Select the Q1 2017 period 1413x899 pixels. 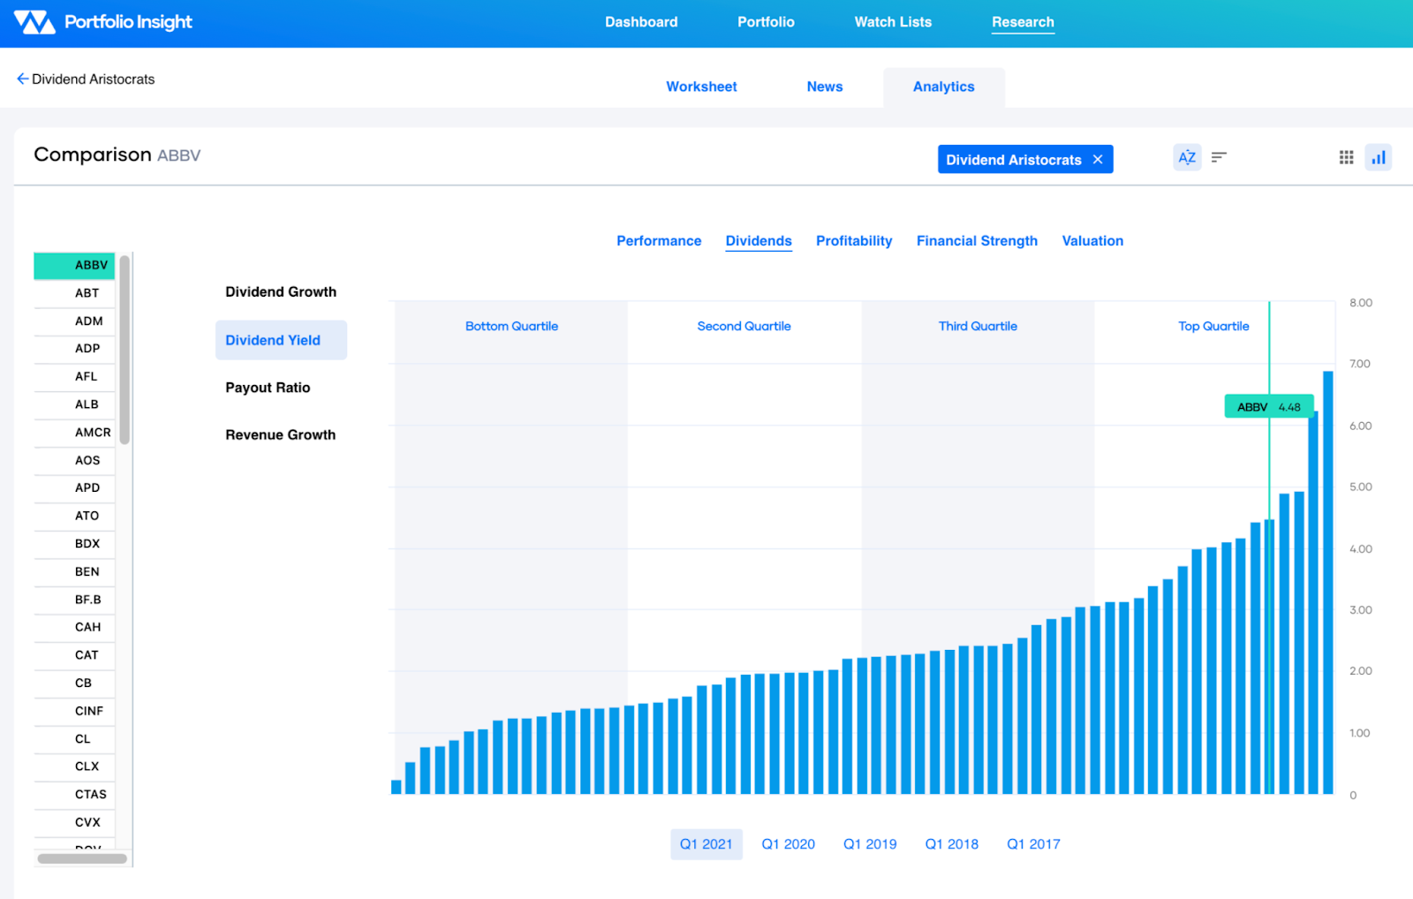tap(1033, 844)
